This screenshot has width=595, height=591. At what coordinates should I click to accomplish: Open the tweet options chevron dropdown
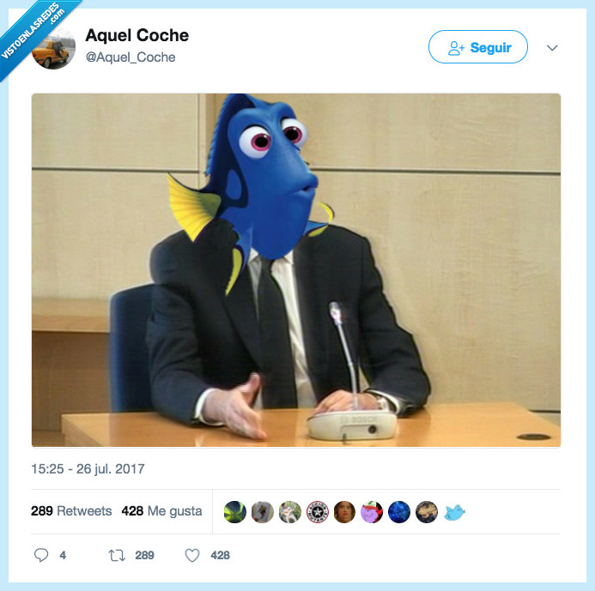[x=552, y=48]
